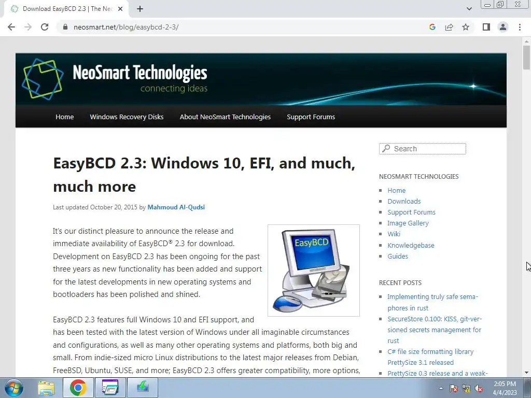Click the vertical scrollbar thumb
531x398 pixels.
coord(526,58)
